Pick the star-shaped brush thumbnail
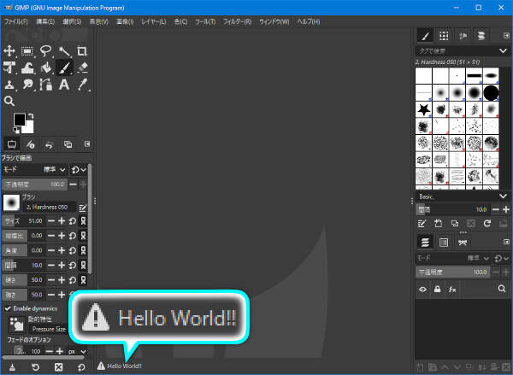This screenshot has height=375, width=513. 423,110
